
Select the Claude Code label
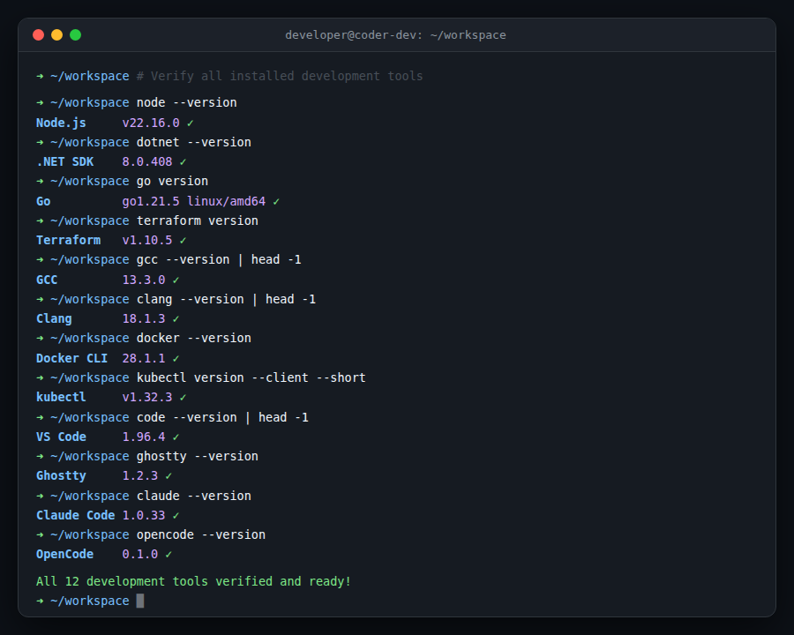pyautogui.click(x=76, y=515)
